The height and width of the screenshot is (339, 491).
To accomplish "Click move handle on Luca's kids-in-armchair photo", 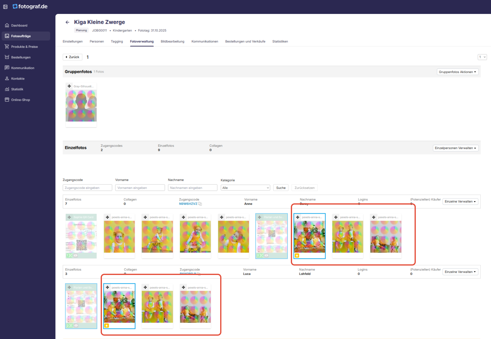I will (183, 287).
